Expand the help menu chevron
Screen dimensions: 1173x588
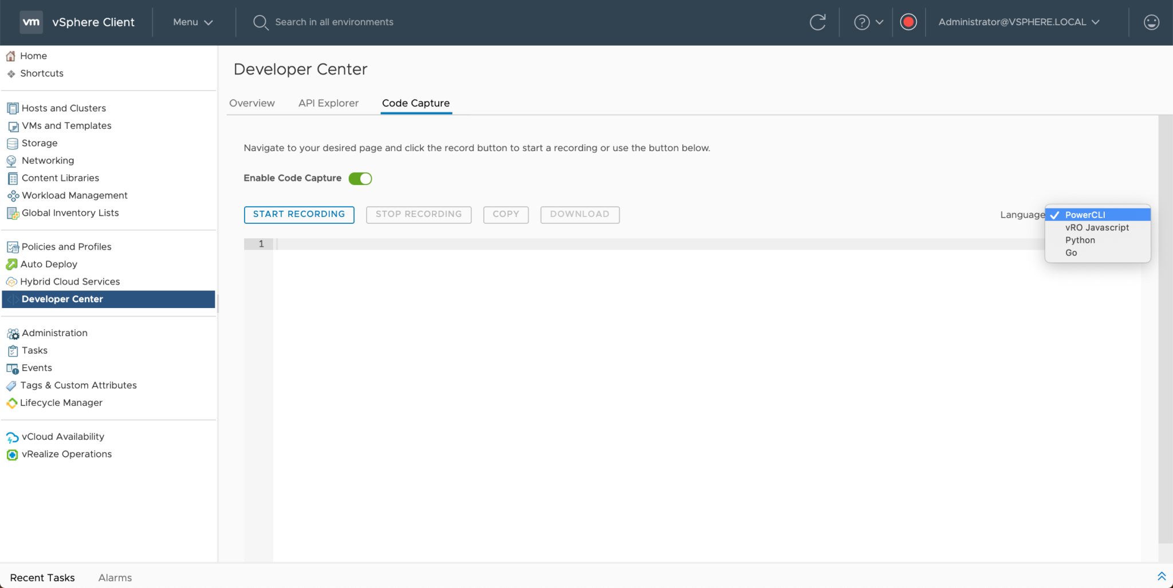(879, 22)
